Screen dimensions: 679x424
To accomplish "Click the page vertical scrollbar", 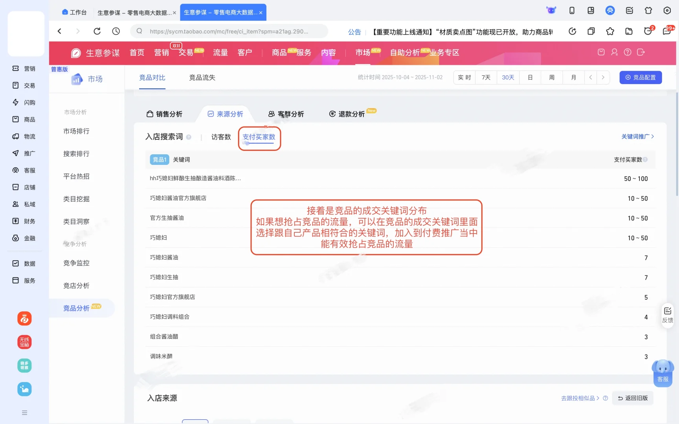I will tap(677, 144).
